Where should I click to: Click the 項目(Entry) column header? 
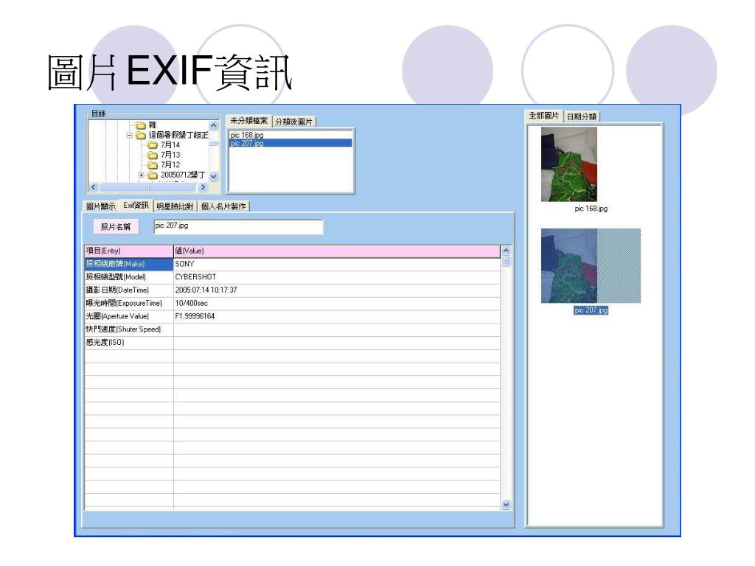(x=128, y=251)
